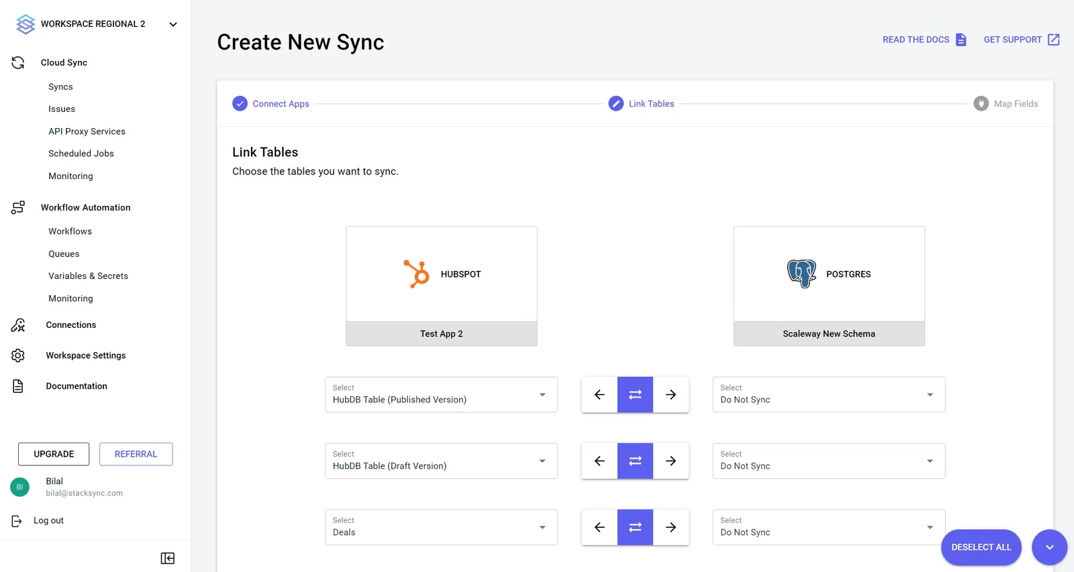Go to Map Fields step
This screenshot has height=572, width=1074.
[x=1016, y=104]
